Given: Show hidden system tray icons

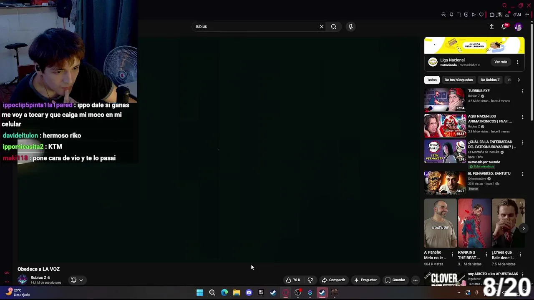Looking at the screenshot, I should pos(458,292).
